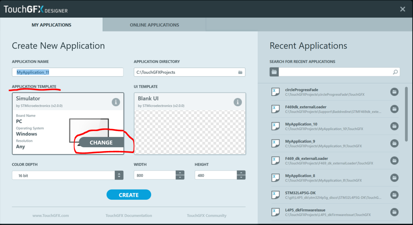413x225 pixels.
Task: Click the search magnifier icon
Action: tap(395, 72)
